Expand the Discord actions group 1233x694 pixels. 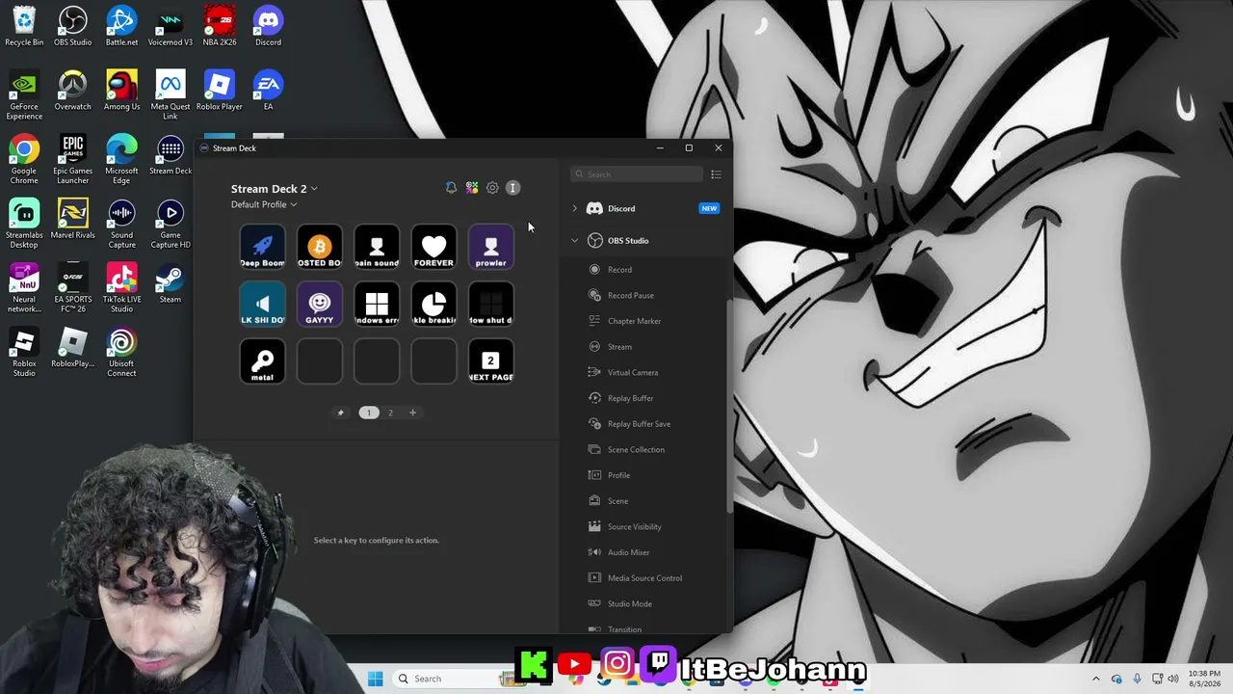coord(574,208)
